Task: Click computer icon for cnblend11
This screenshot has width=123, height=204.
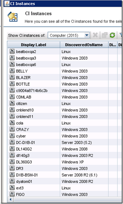Action: coord(12,116)
